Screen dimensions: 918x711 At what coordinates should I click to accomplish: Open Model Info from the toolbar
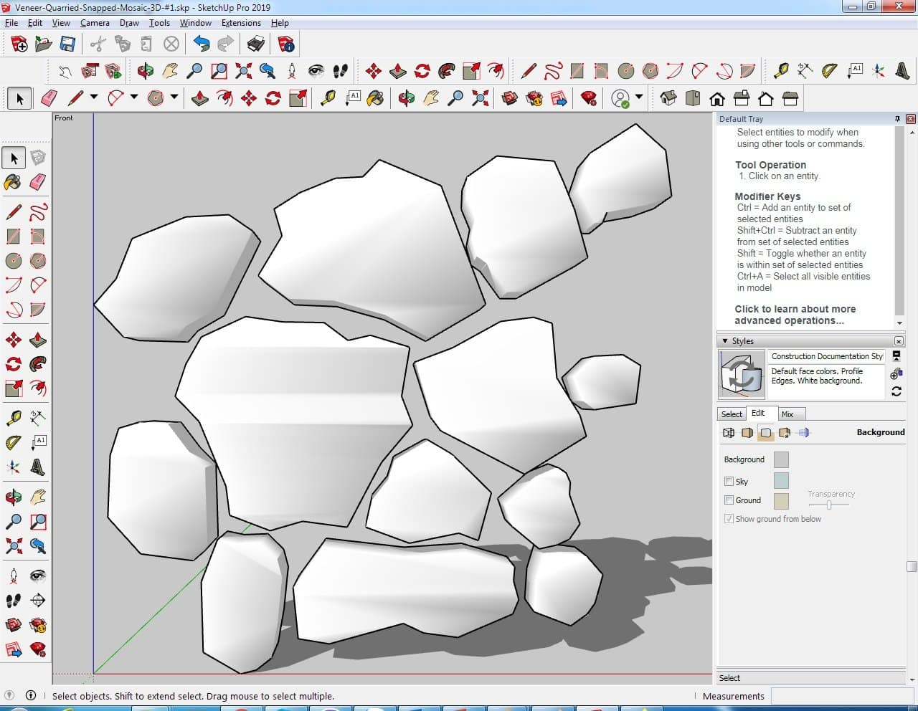click(286, 44)
